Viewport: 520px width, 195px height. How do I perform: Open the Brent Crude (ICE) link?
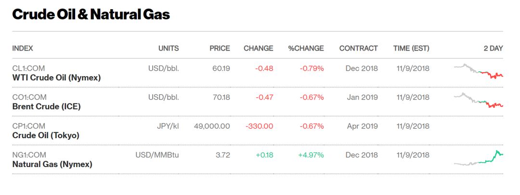point(46,106)
